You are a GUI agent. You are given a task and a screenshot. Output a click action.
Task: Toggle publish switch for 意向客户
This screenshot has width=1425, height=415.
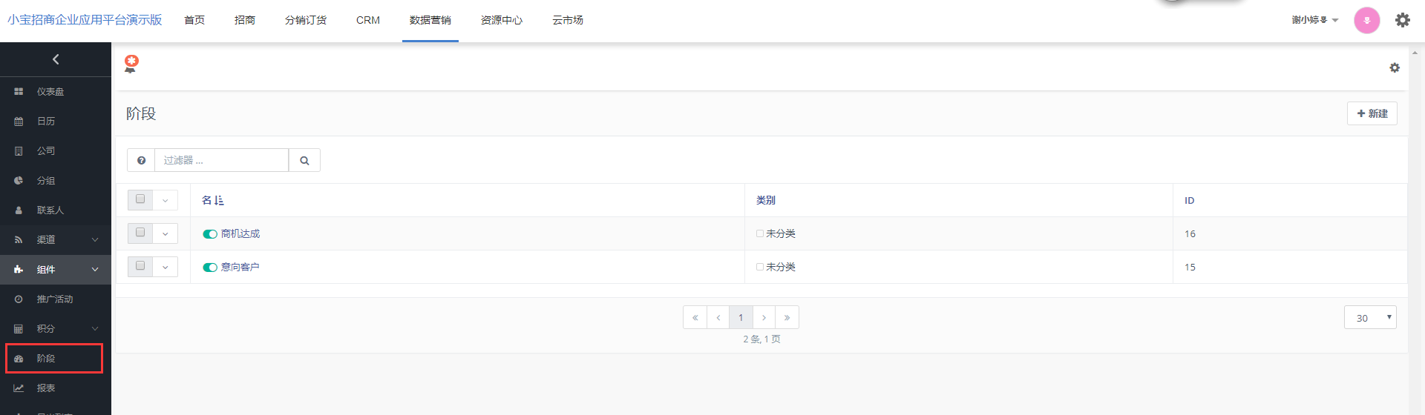[x=210, y=268]
